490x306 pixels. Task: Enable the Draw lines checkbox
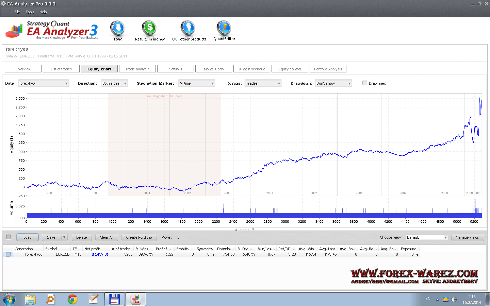tap(365, 83)
